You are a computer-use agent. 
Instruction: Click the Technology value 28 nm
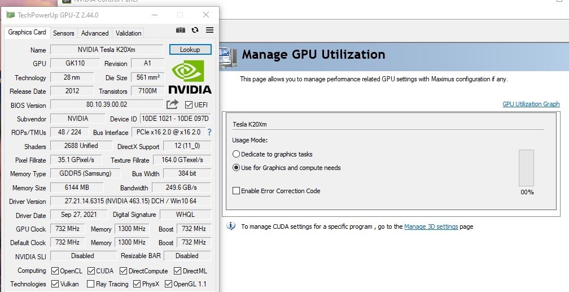[72, 77]
